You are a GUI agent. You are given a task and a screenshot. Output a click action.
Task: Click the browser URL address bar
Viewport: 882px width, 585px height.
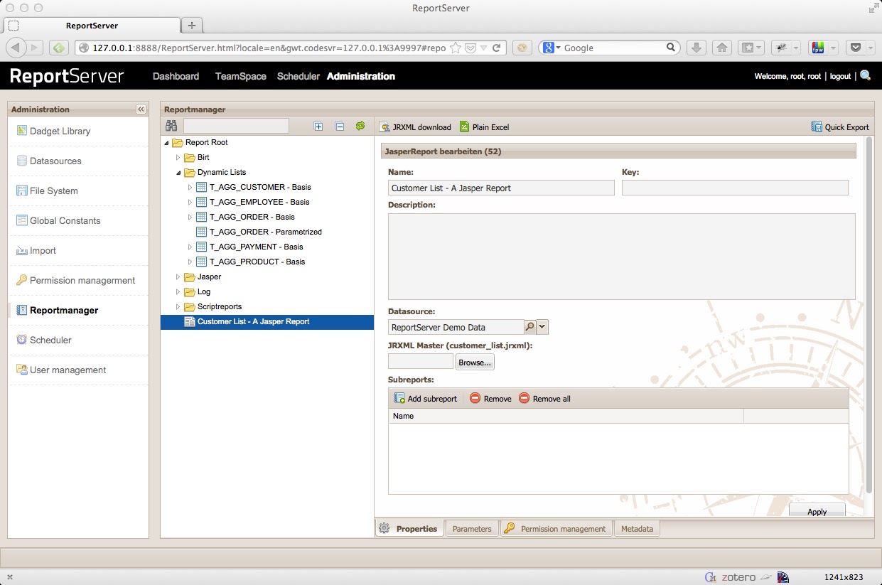(269, 48)
